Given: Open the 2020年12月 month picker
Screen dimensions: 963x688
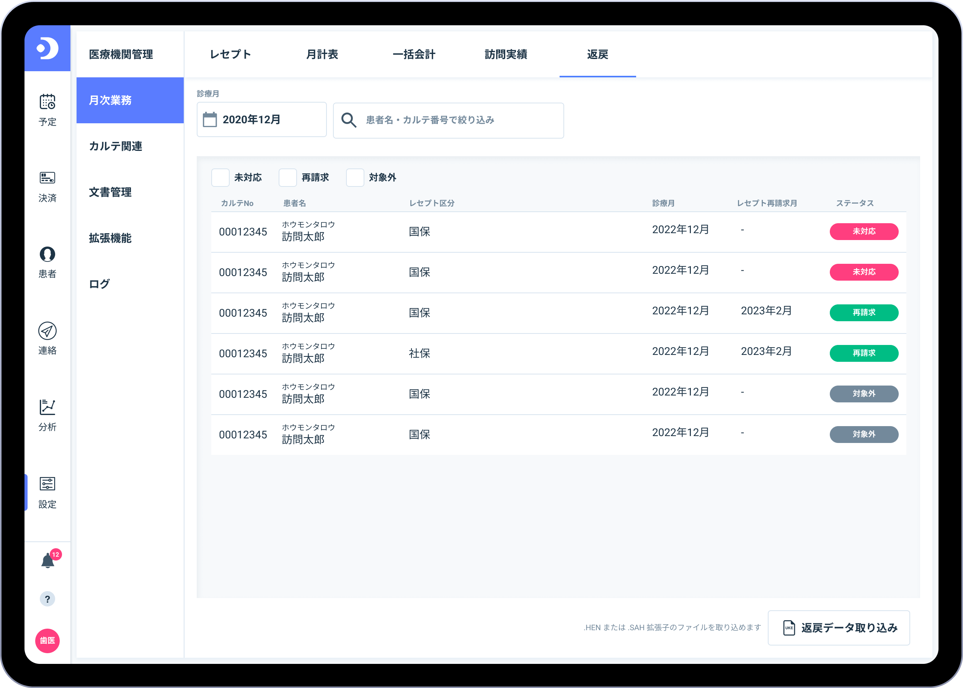Looking at the screenshot, I should pyautogui.click(x=261, y=119).
